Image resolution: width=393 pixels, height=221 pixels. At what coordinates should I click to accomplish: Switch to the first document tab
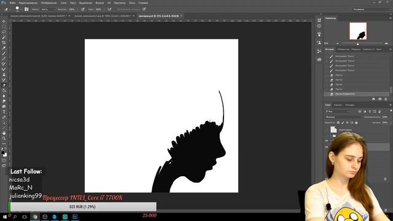(x=39, y=16)
